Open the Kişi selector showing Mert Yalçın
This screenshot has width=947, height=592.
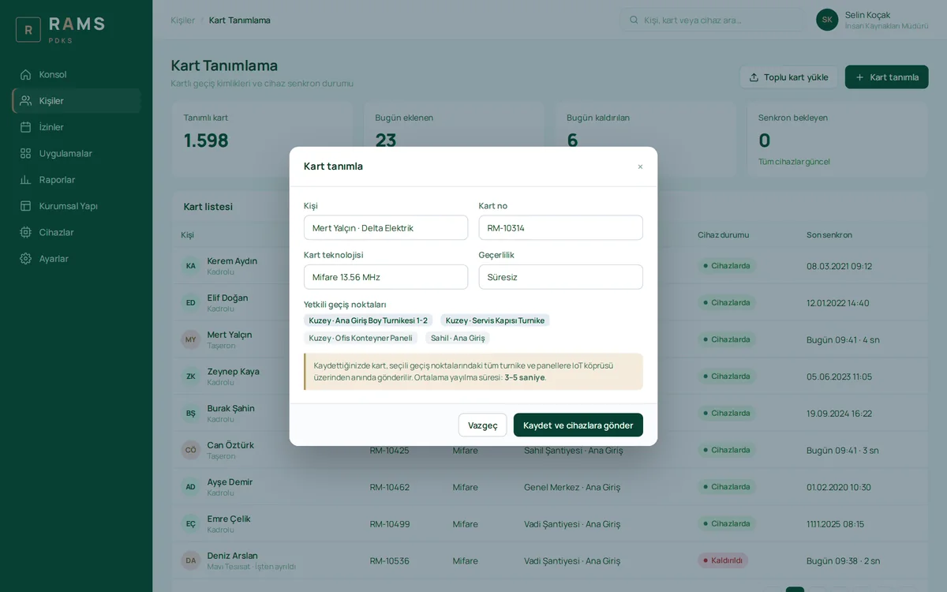(x=386, y=228)
